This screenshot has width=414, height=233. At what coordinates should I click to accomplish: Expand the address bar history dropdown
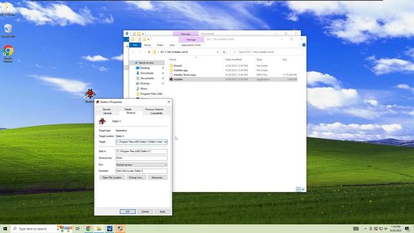point(217,52)
